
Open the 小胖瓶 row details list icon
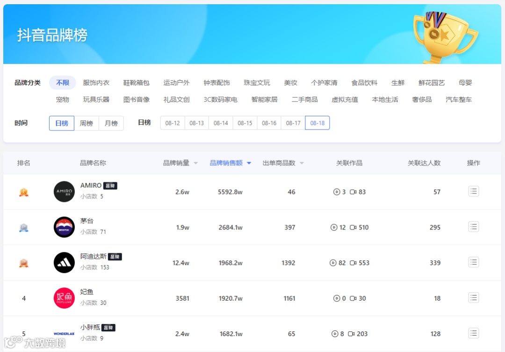tap(473, 333)
